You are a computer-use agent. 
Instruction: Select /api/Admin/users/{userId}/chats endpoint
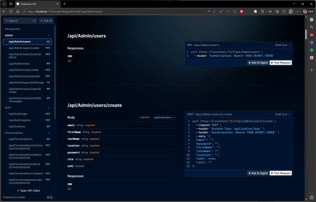click(28, 90)
